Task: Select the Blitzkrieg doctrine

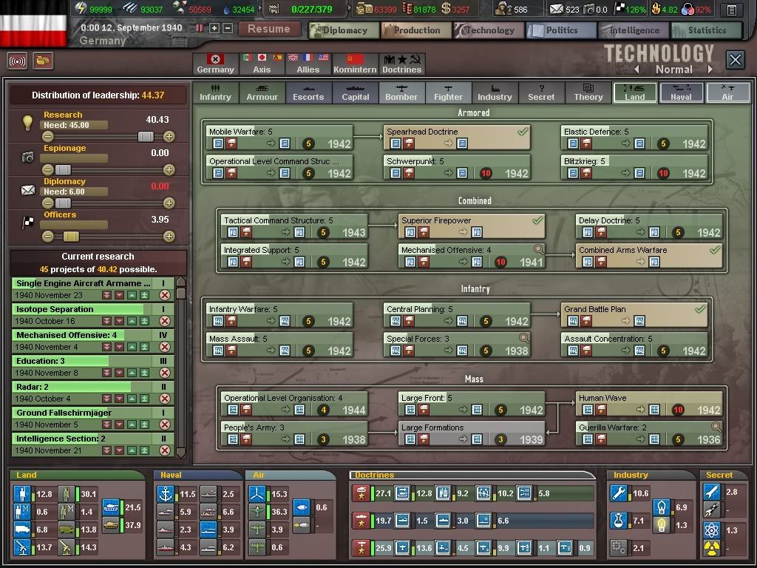Action: tap(634, 167)
